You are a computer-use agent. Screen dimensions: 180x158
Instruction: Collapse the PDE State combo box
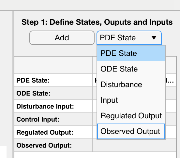point(129,38)
